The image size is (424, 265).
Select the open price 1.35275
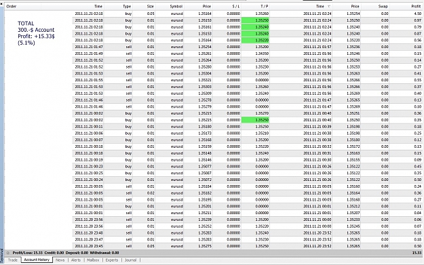click(205, 246)
